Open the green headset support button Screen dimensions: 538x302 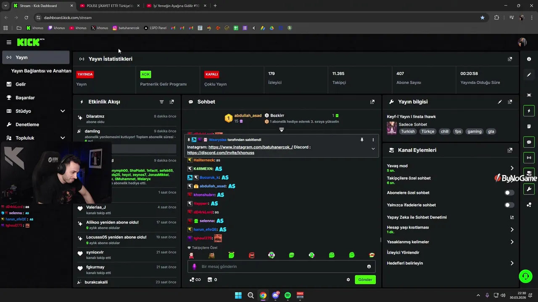point(525,276)
